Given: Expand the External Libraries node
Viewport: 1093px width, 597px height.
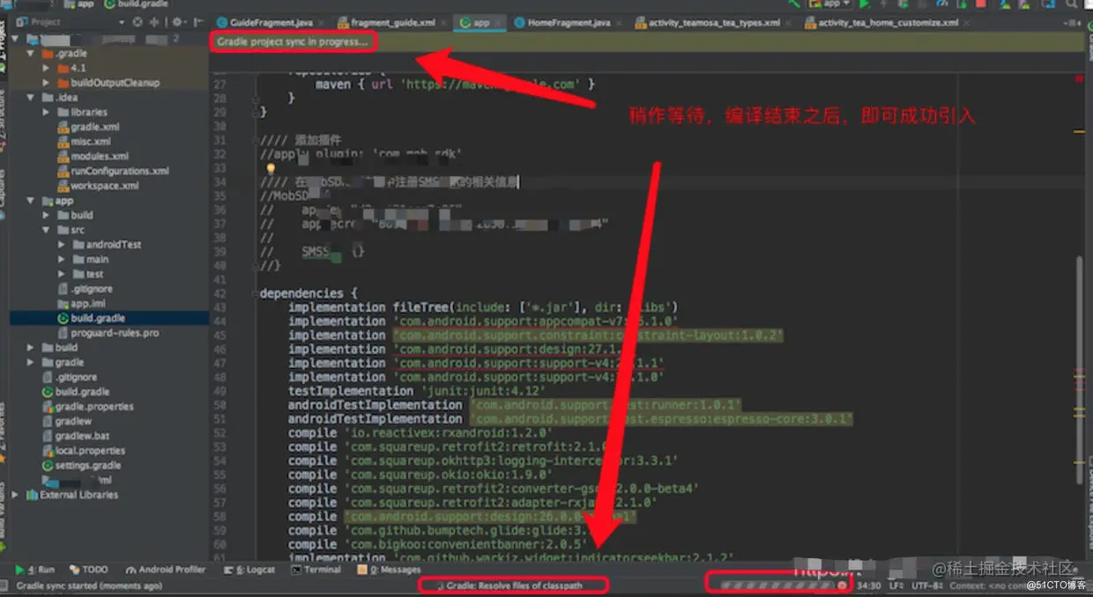Looking at the screenshot, I should pos(17,495).
